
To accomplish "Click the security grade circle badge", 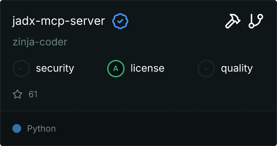I will [x=21, y=68].
